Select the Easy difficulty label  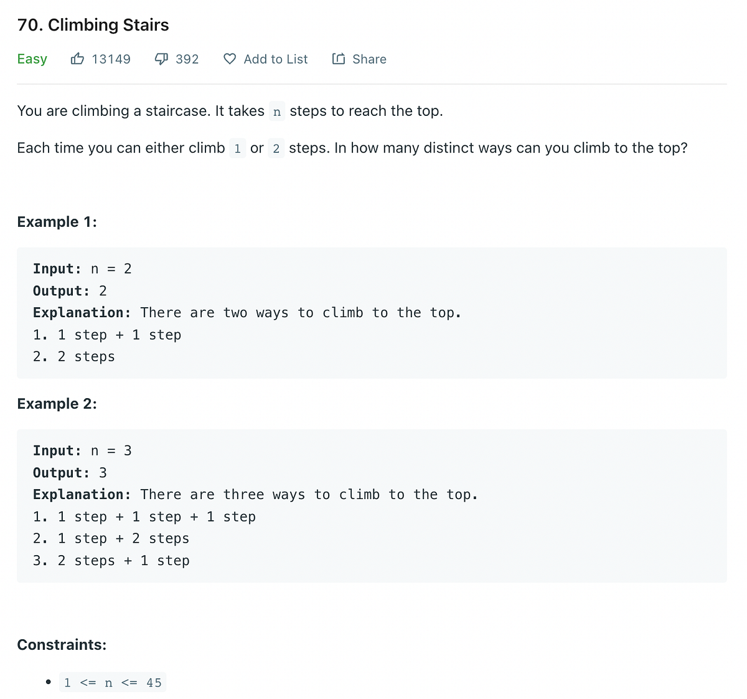32,59
